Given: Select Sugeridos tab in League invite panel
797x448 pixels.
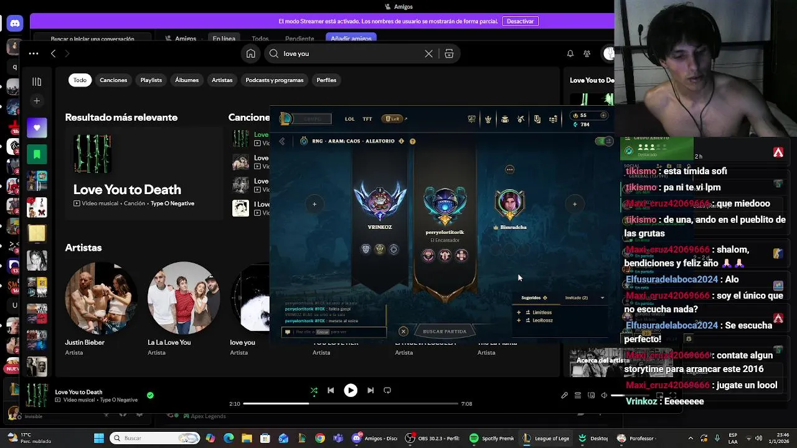Looking at the screenshot, I should pos(534,298).
